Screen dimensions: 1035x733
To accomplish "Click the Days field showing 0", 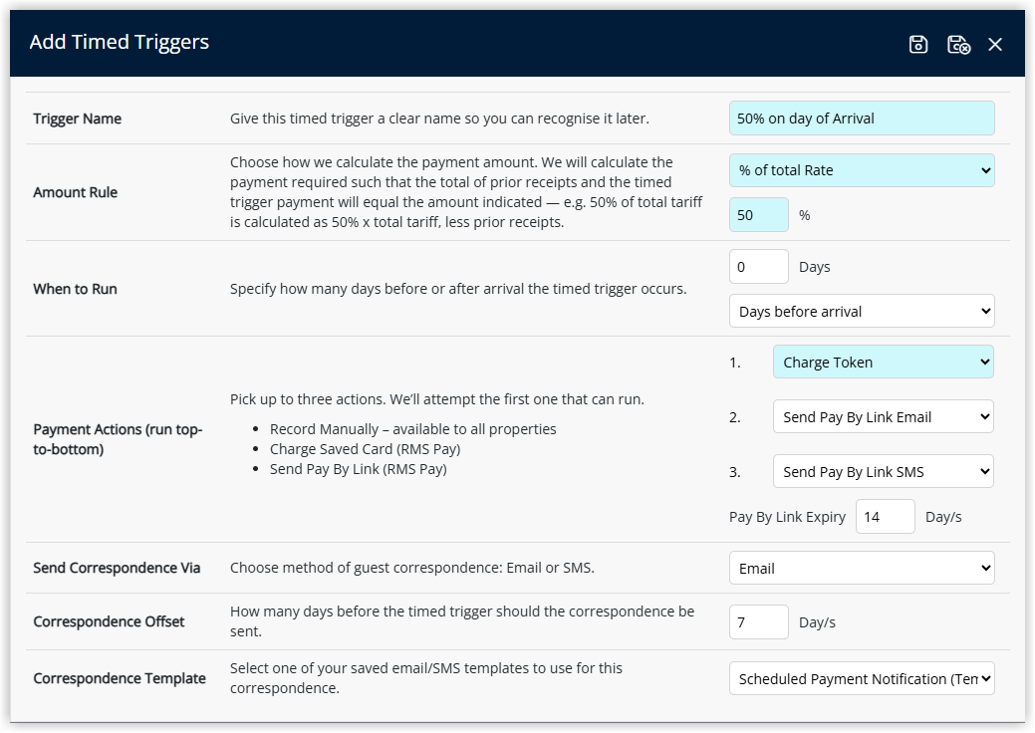I will (758, 267).
